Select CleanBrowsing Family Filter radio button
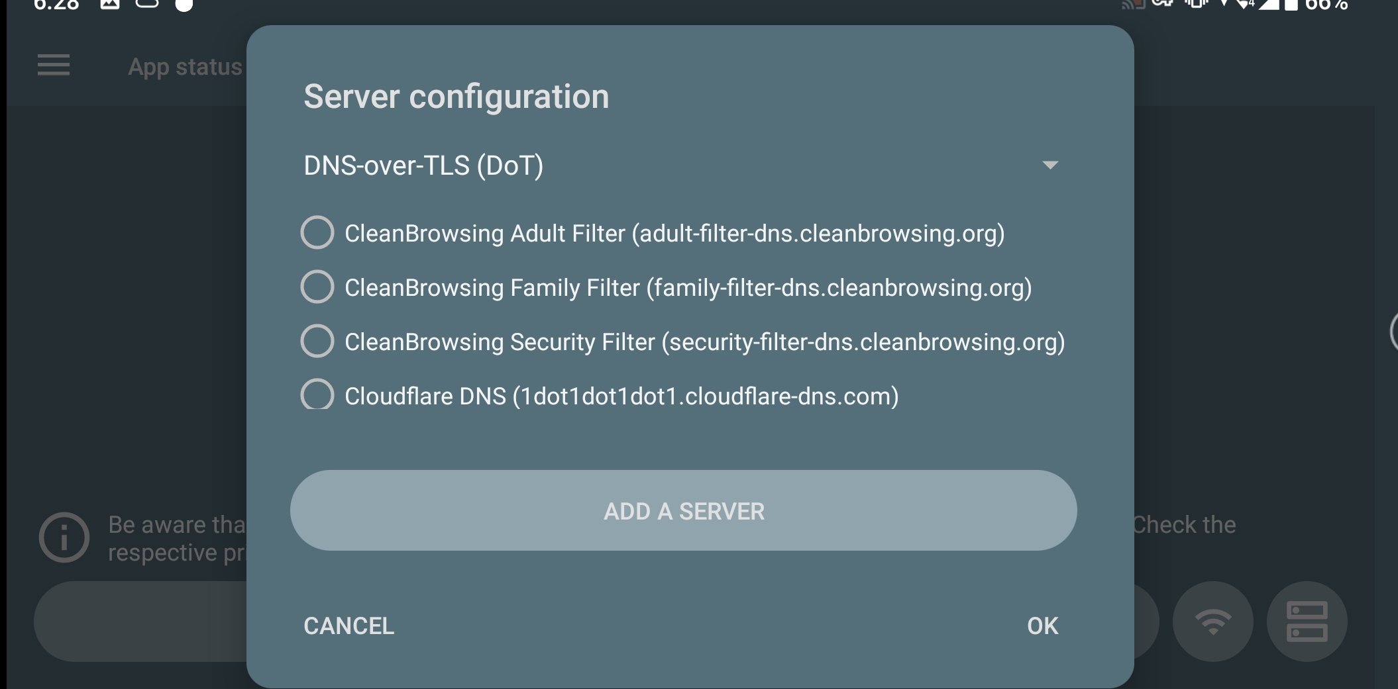Screen dimensions: 1398x689 click(317, 287)
